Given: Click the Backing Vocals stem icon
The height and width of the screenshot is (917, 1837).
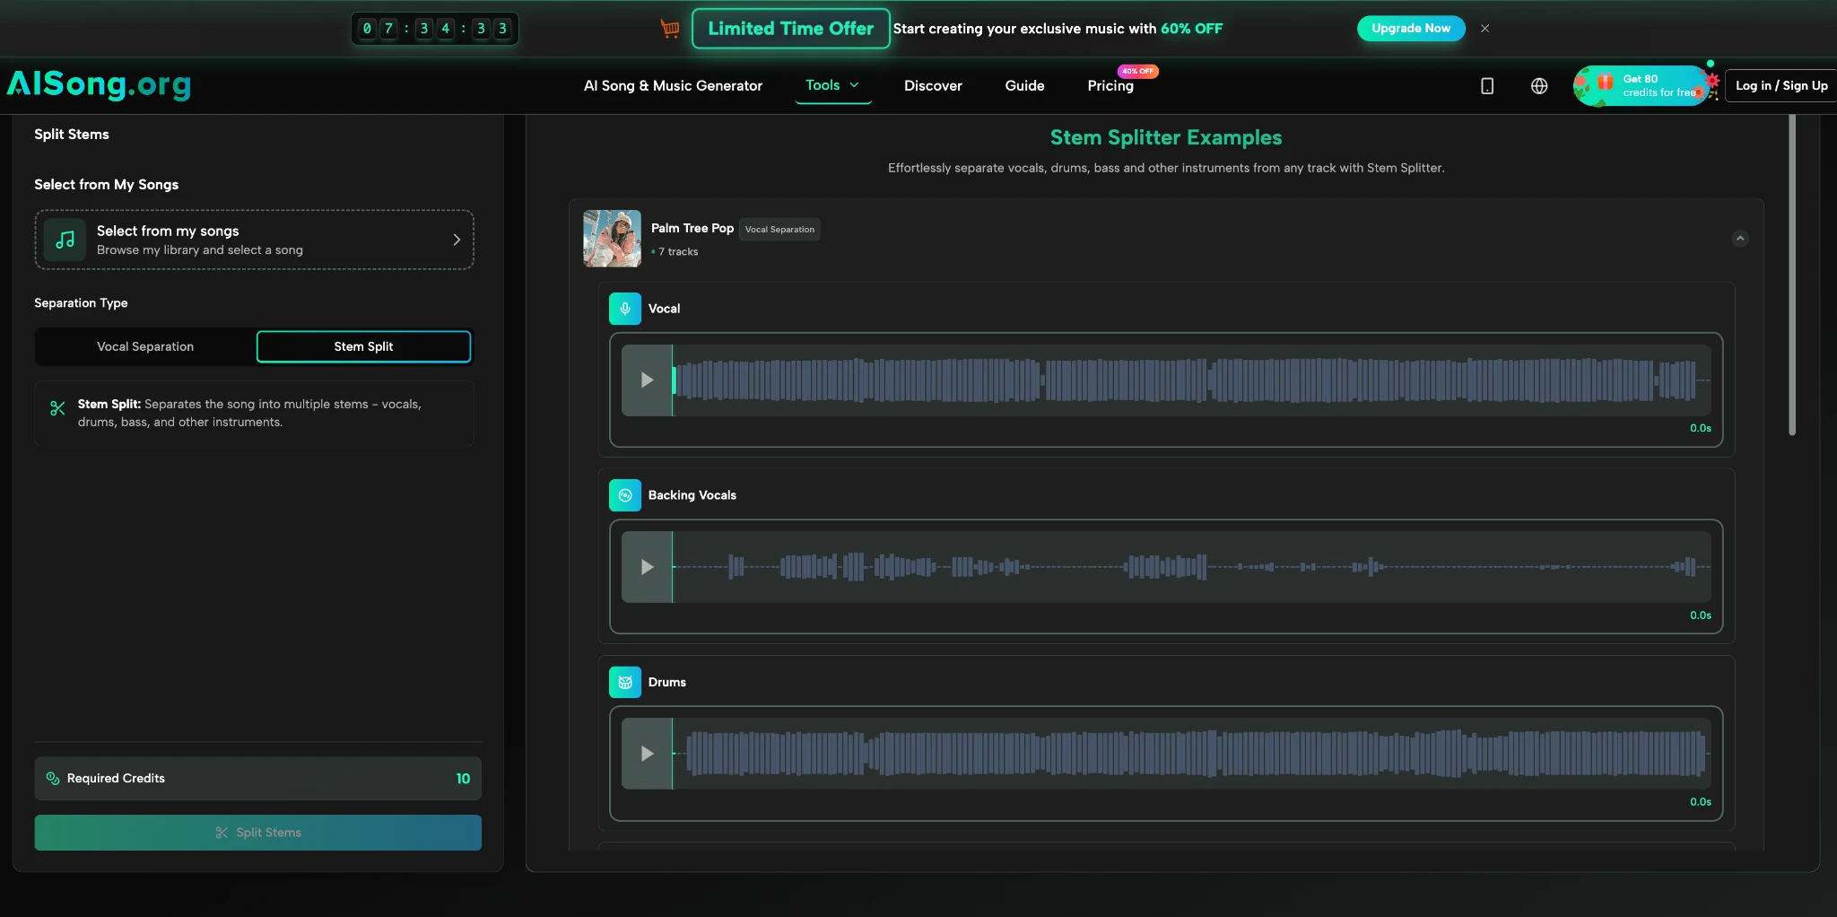Looking at the screenshot, I should pos(625,495).
